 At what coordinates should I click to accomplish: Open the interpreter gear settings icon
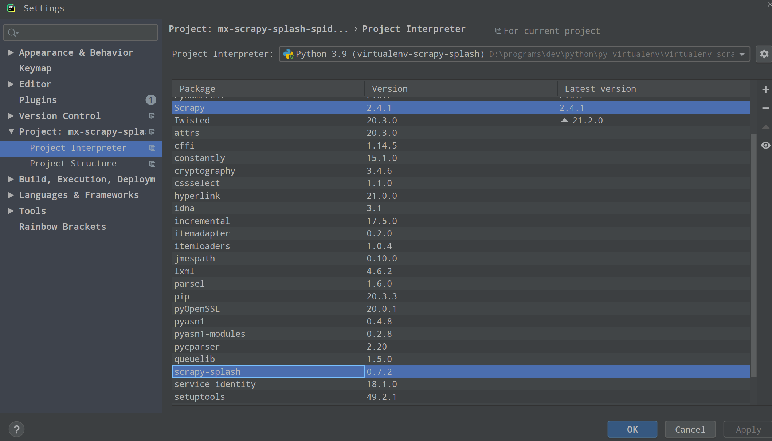coord(764,54)
